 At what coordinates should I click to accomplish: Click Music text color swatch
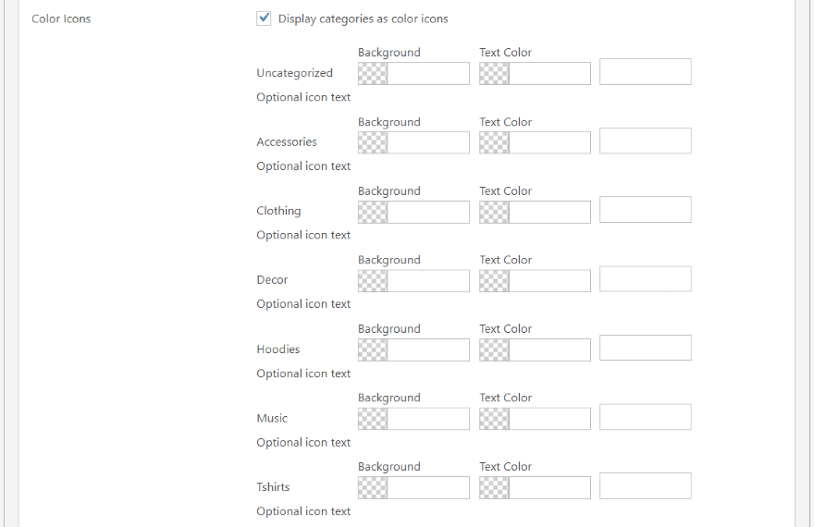494,419
